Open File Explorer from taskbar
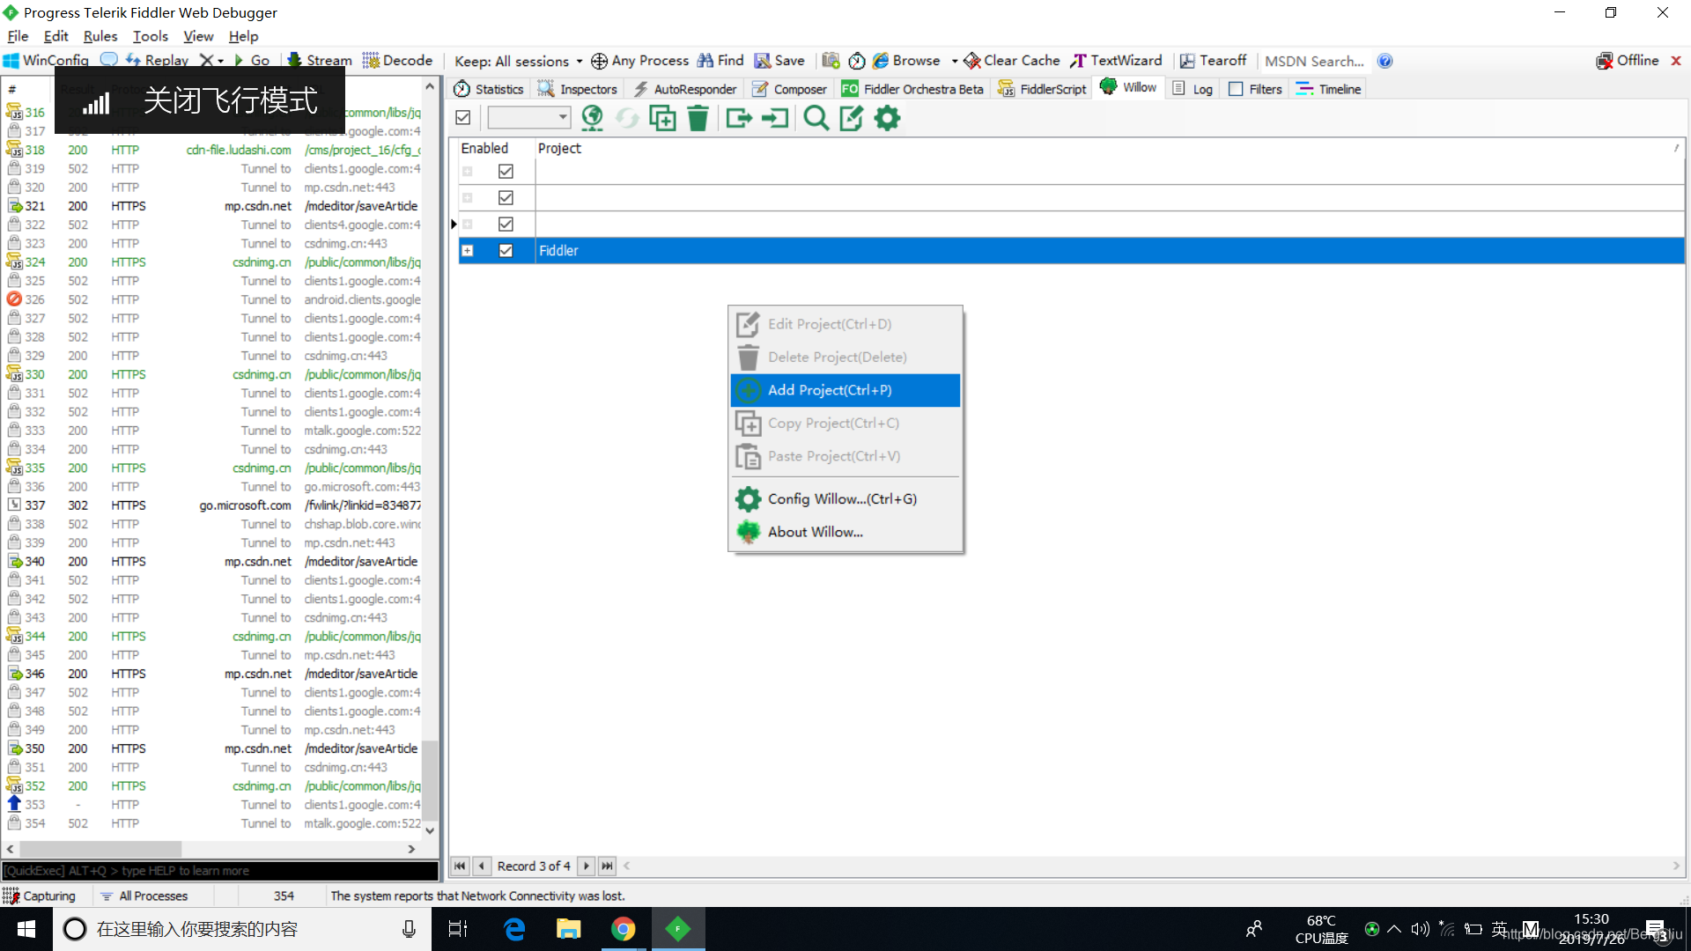Viewport: 1691px width, 951px height. pos(569,929)
